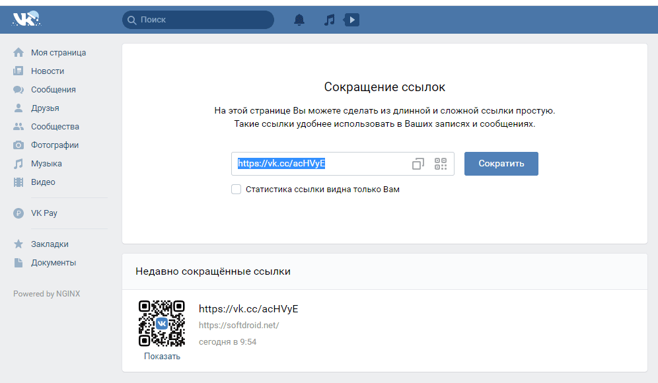Click the person icon beside Друзья

pos(18,108)
